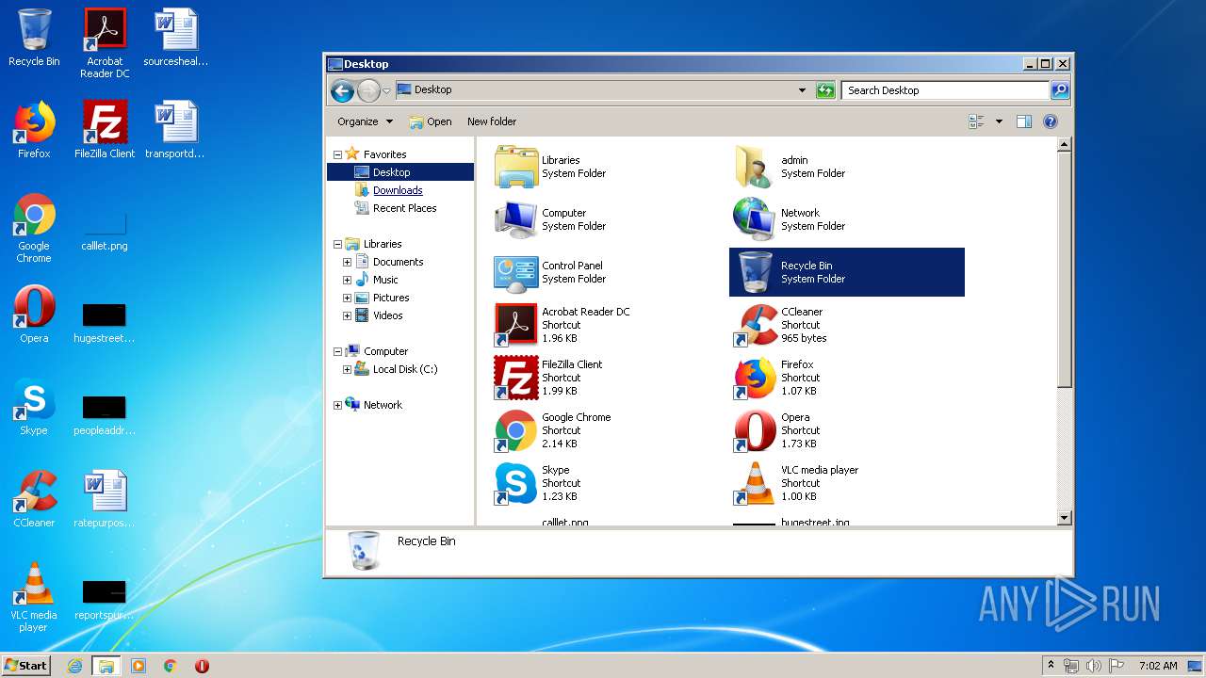Select the Computer icon in Explorer window
Image resolution: width=1206 pixels, height=678 pixels.
[x=515, y=219]
